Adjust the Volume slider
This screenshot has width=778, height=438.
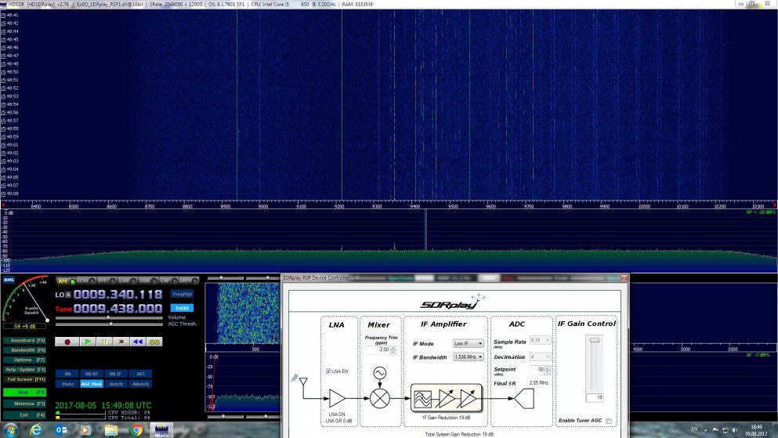point(109,317)
